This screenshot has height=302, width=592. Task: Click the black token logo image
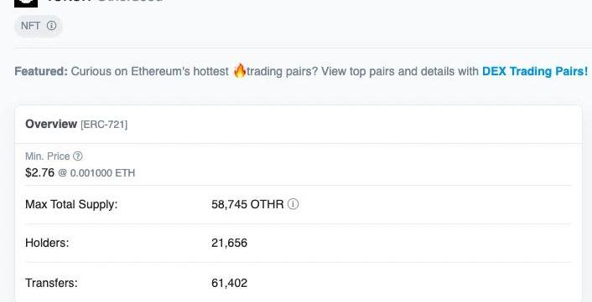point(26,3)
